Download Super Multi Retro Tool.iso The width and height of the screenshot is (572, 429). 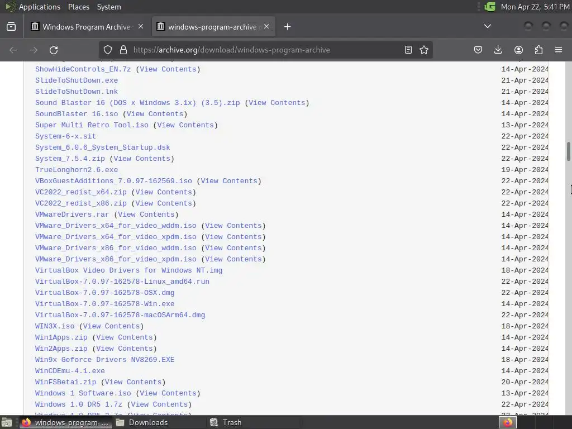pyautogui.click(x=92, y=125)
